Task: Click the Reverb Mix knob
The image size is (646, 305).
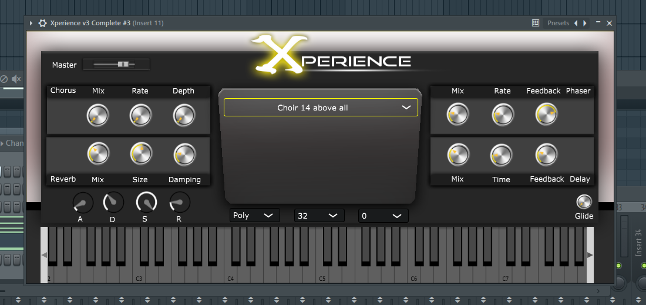Action: [98, 154]
